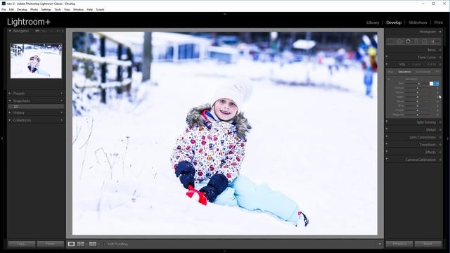Select the Graduated Filter tool
Image resolution: width=450 pixels, height=253 pixels.
tap(416, 41)
